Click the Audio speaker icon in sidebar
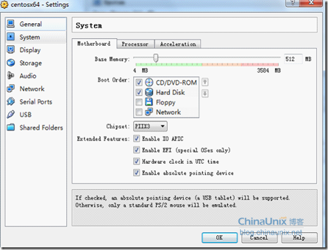Image resolution: width=328 pixels, height=250 pixels. tap(11, 75)
